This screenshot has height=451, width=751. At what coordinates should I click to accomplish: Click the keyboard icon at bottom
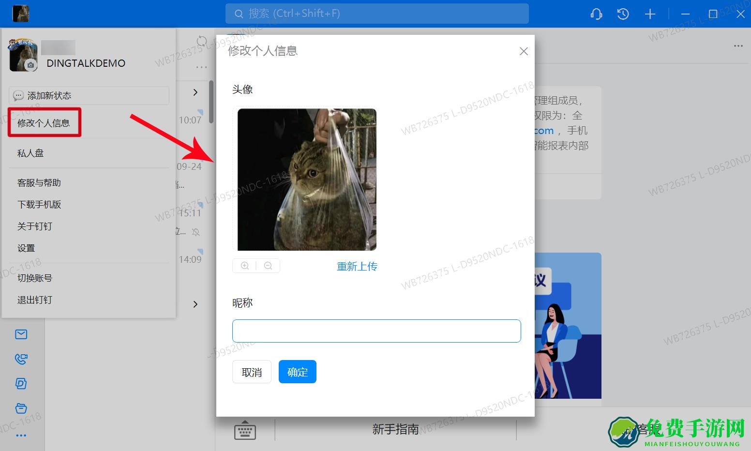click(x=245, y=430)
